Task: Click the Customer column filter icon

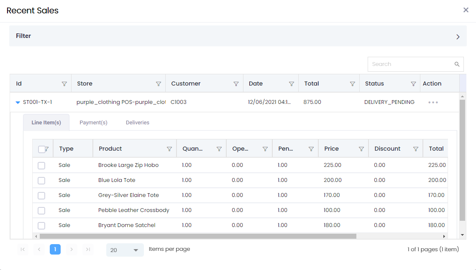Action: tap(236, 84)
